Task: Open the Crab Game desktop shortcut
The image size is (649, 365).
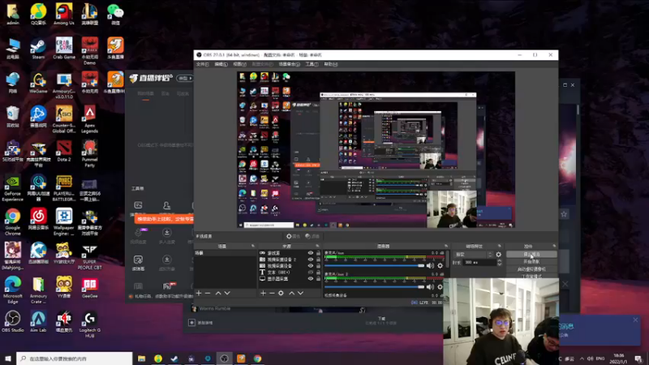Action: 64,49
